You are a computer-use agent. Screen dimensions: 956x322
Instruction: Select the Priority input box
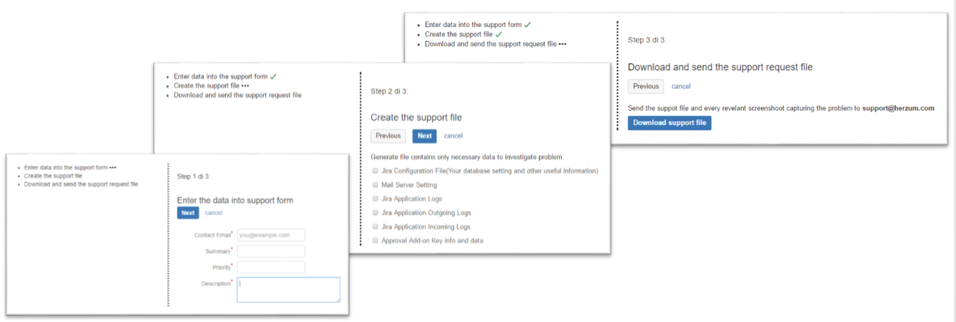pyautogui.click(x=271, y=267)
